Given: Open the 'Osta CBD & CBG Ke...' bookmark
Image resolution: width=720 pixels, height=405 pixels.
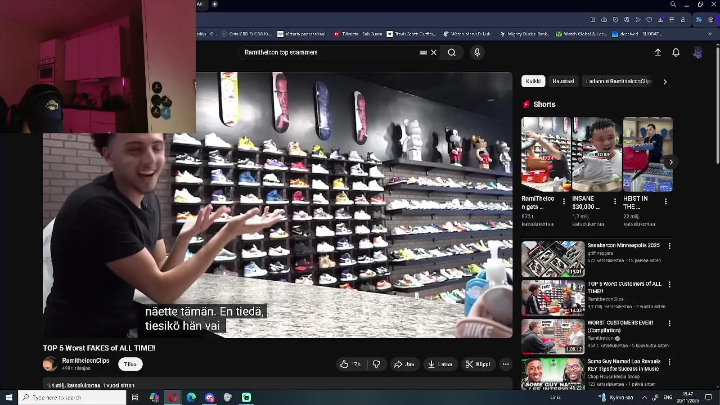Looking at the screenshot, I should coord(247,34).
